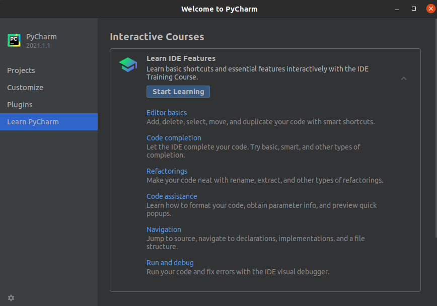
Task: Open the Code assistance lesson
Action: point(172,196)
